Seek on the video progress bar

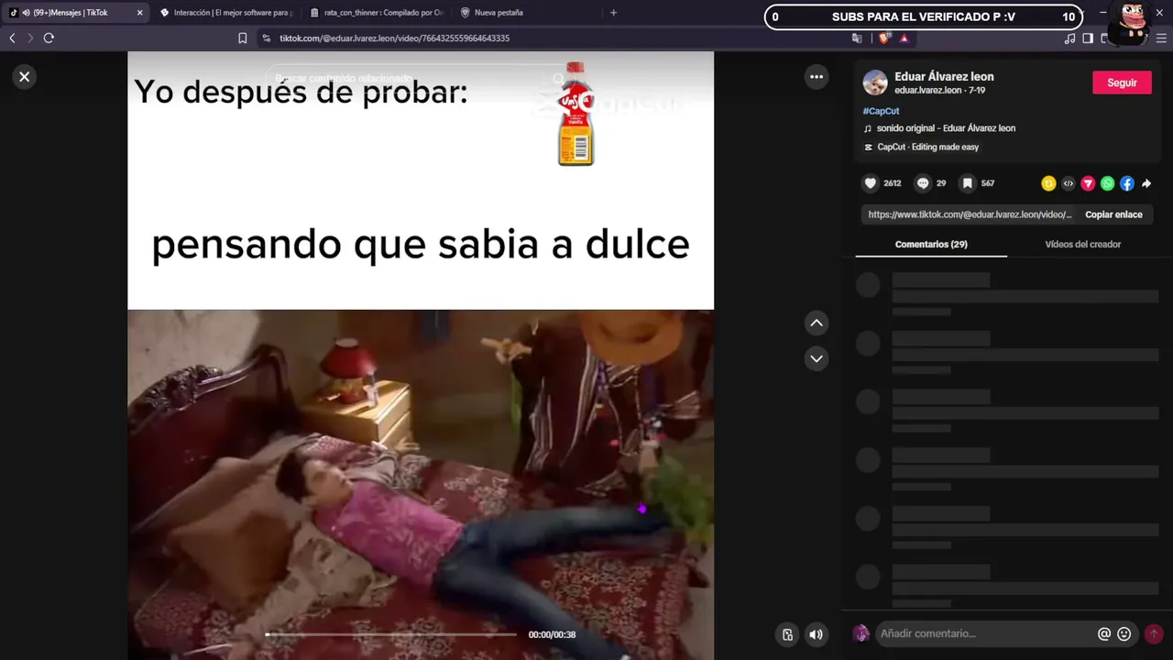tap(391, 634)
